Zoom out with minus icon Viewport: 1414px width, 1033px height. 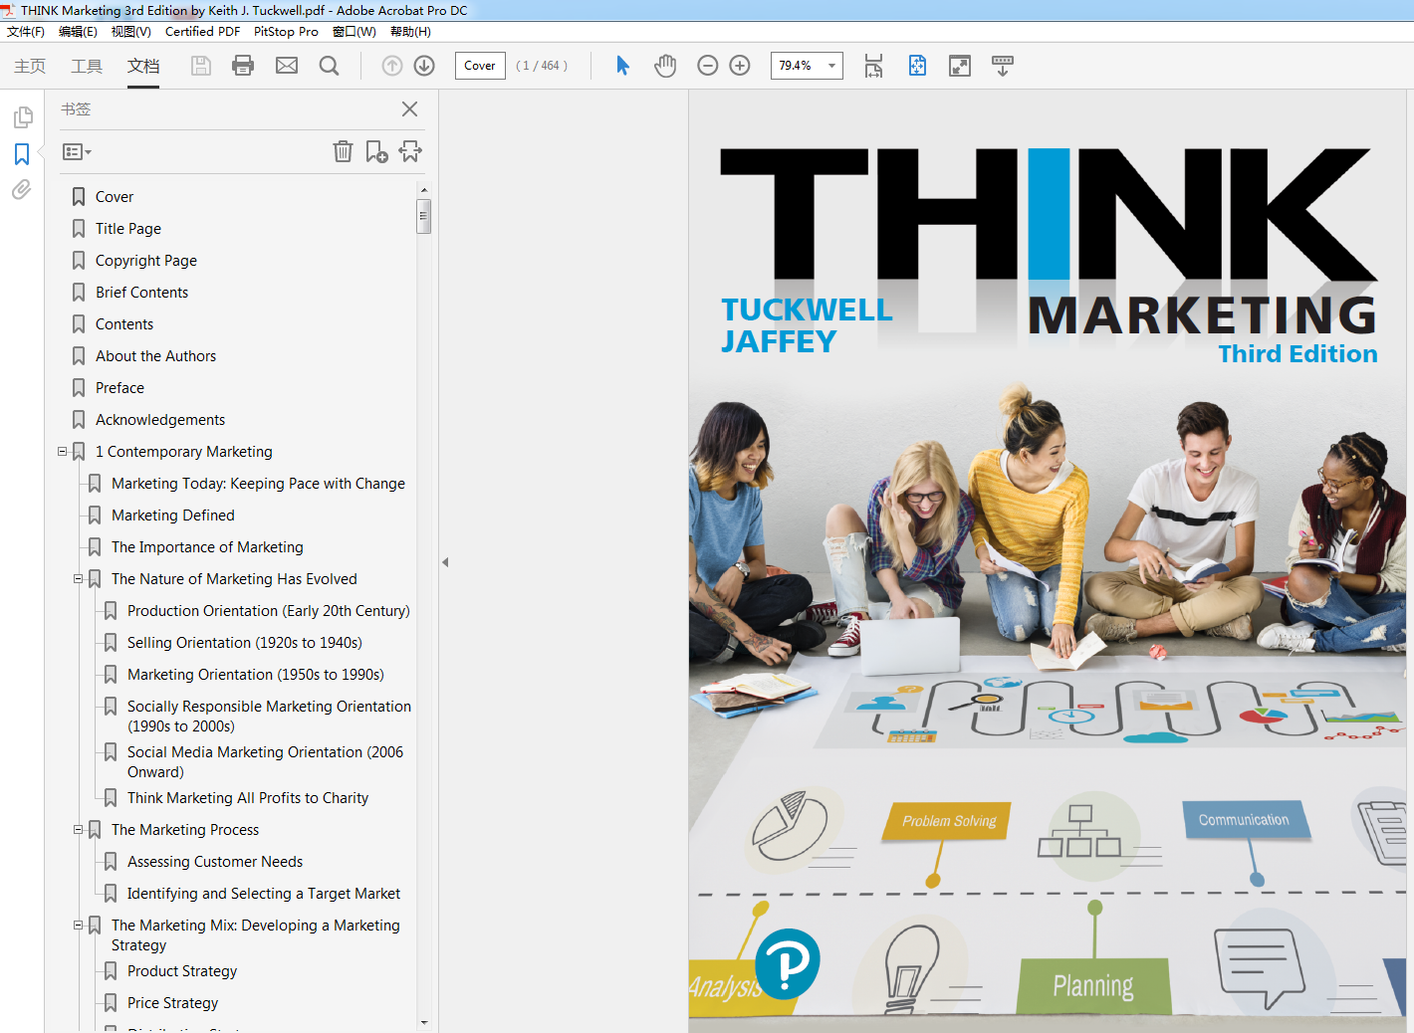click(x=708, y=66)
